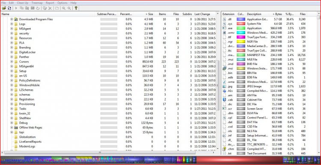Click the Delete to Recycle Bin icon
Image resolution: width=321 pixels, height=165 pixels.
point(45,8)
